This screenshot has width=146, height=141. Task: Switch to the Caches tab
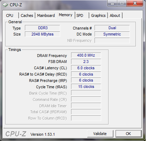click(27, 15)
